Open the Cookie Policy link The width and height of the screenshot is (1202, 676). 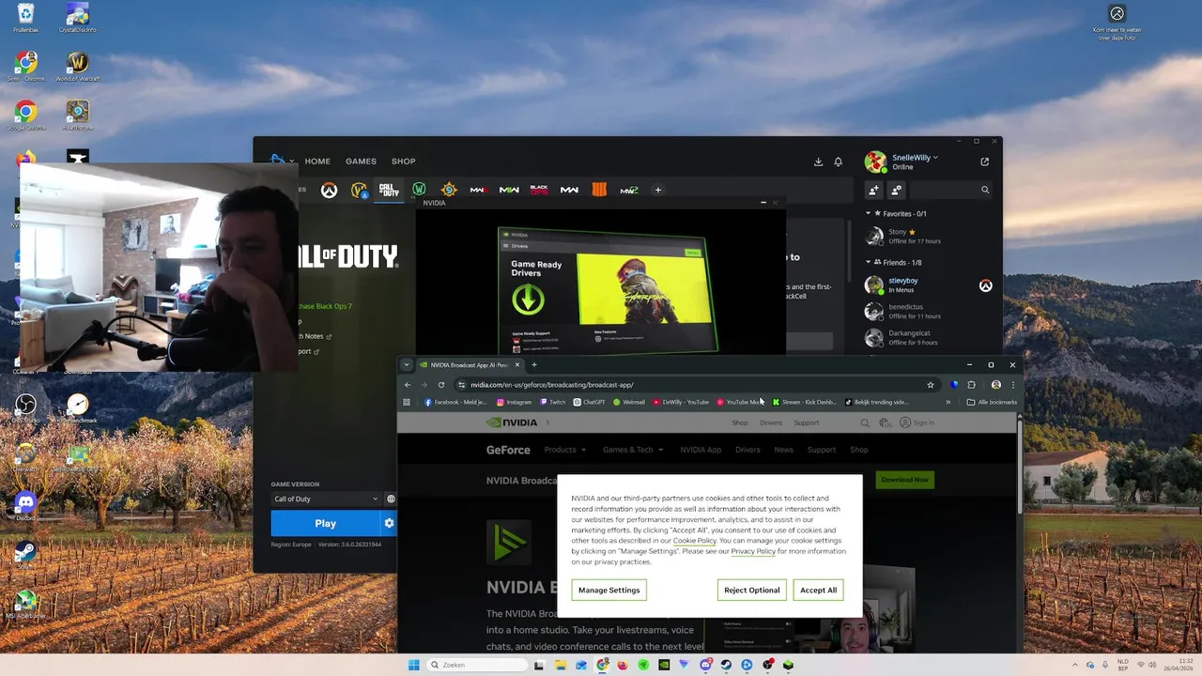point(694,541)
